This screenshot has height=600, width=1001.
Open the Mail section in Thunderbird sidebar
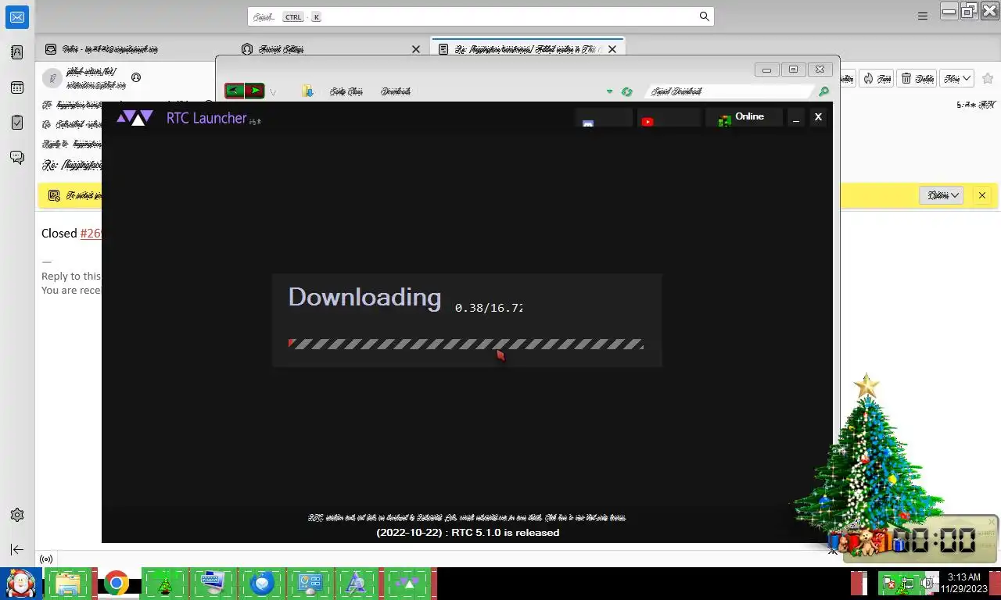click(17, 17)
